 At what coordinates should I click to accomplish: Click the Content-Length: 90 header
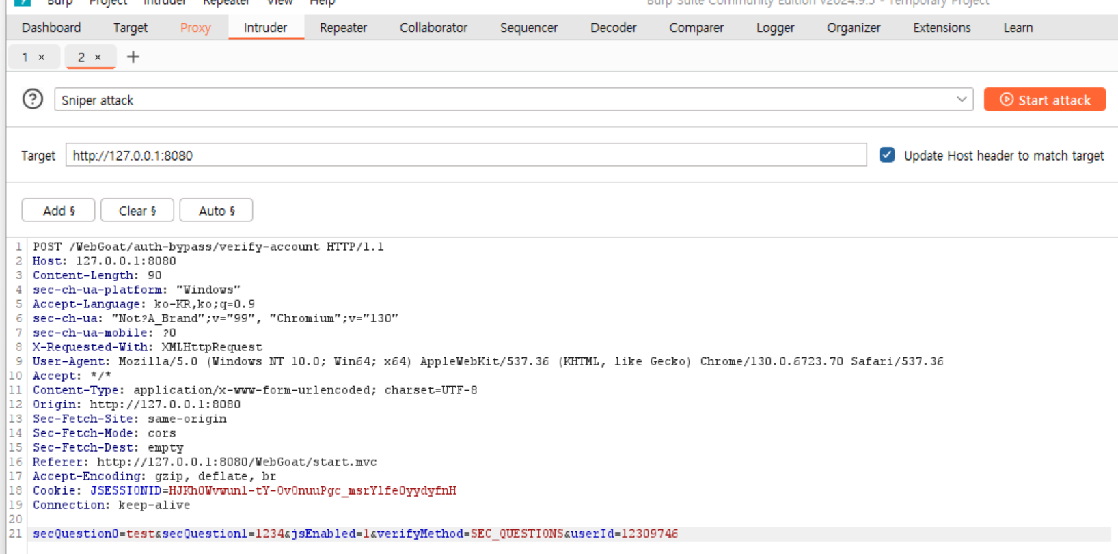point(97,275)
